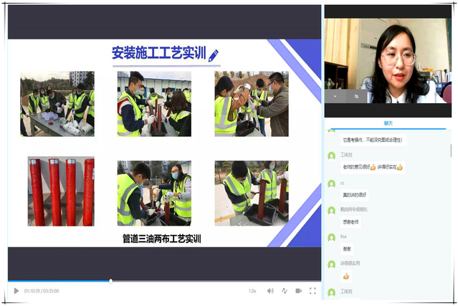The image size is (458, 306).
Task: Toggle the camera video icon
Action: (297, 291)
